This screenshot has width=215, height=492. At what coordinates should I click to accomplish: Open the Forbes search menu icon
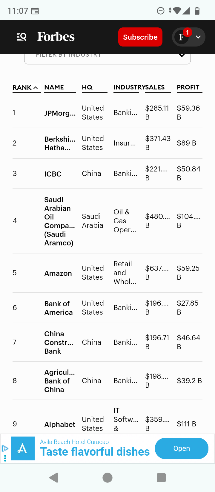(21, 37)
